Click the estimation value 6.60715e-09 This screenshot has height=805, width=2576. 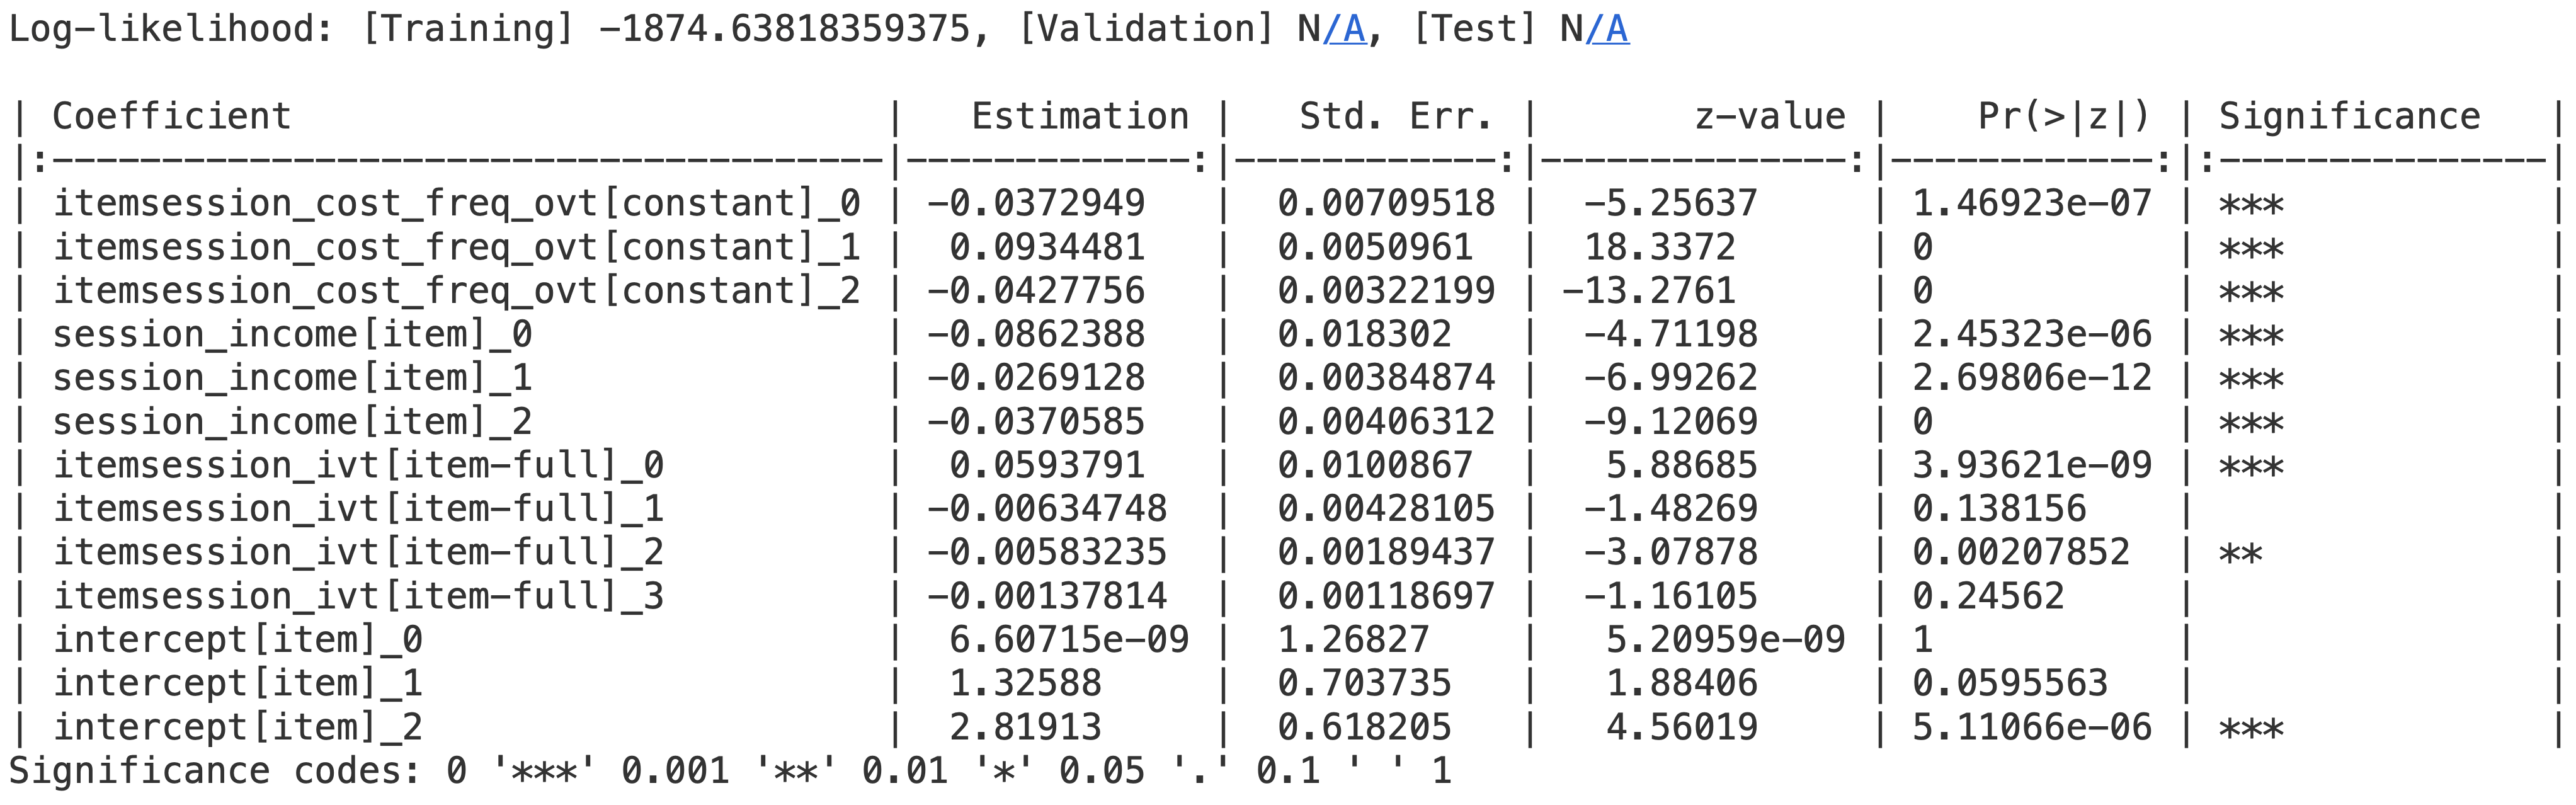tap(1069, 640)
